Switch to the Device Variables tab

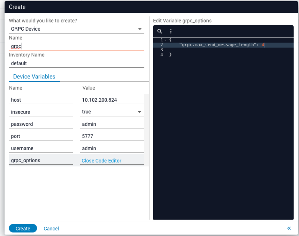pyautogui.click(x=34, y=77)
